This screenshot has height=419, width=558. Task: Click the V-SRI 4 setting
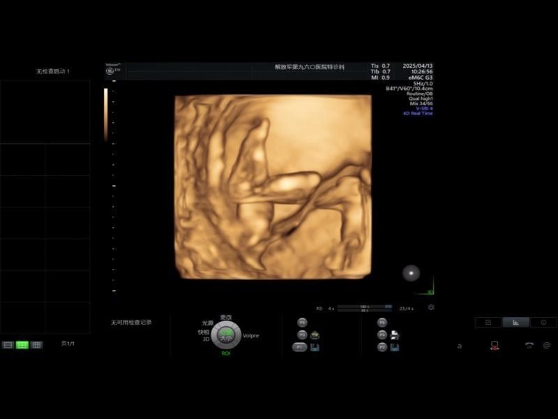424,108
